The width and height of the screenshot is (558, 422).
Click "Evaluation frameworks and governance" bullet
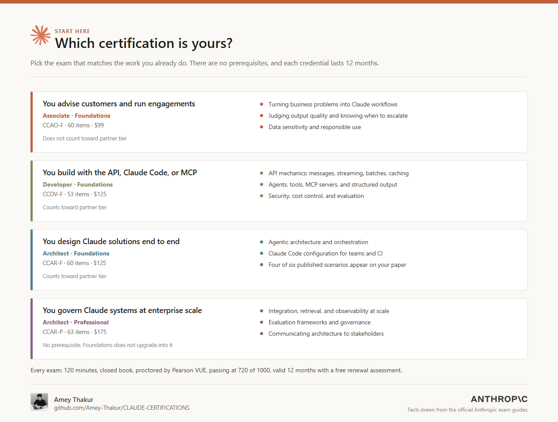tap(320, 323)
